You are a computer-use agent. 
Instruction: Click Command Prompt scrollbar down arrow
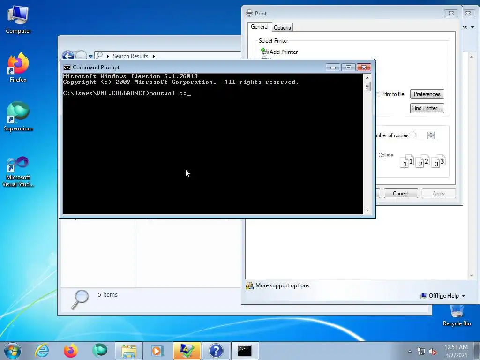[x=367, y=210]
